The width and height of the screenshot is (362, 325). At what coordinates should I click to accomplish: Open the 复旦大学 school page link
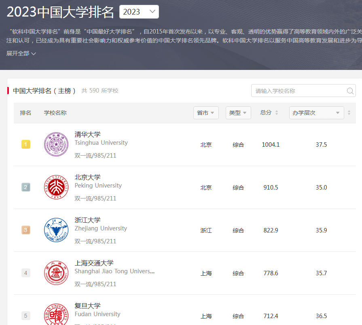(x=87, y=306)
